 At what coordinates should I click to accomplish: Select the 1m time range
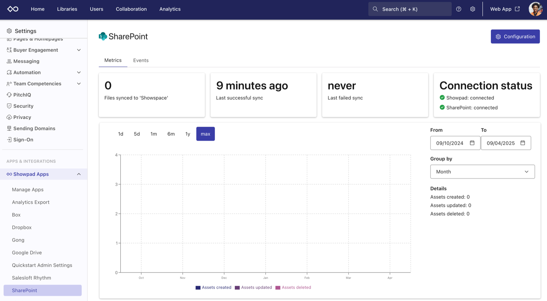point(154,134)
